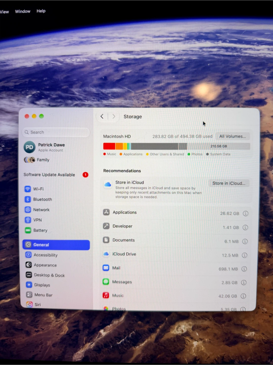Select the General gear icon
Screen dimensions: 273x365
28,245
